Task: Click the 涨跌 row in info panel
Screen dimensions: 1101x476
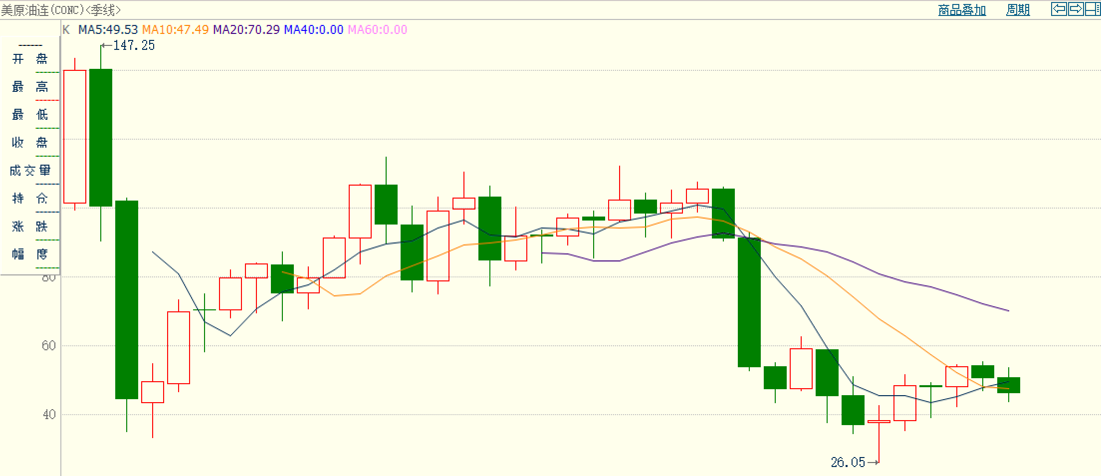Action: pos(30,227)
